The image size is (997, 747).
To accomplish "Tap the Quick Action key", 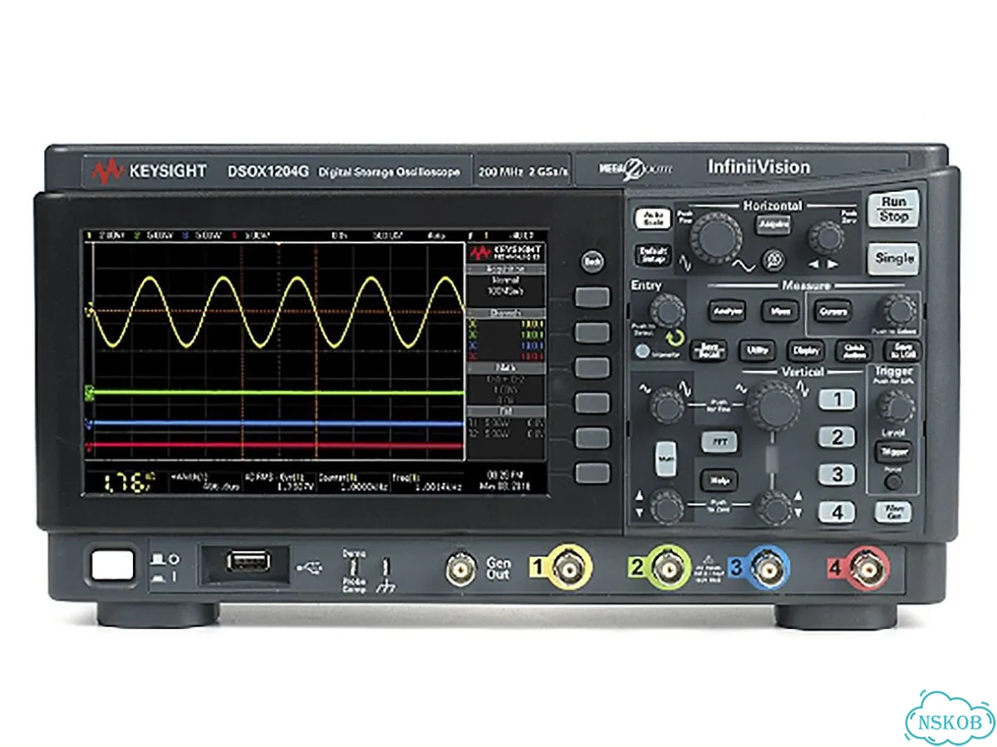I will point(853,350).
